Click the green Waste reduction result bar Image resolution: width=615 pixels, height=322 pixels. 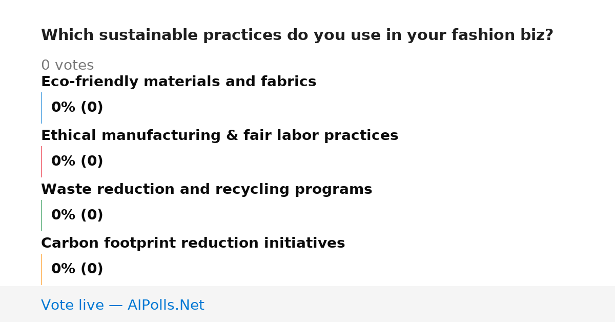point(41,215)
